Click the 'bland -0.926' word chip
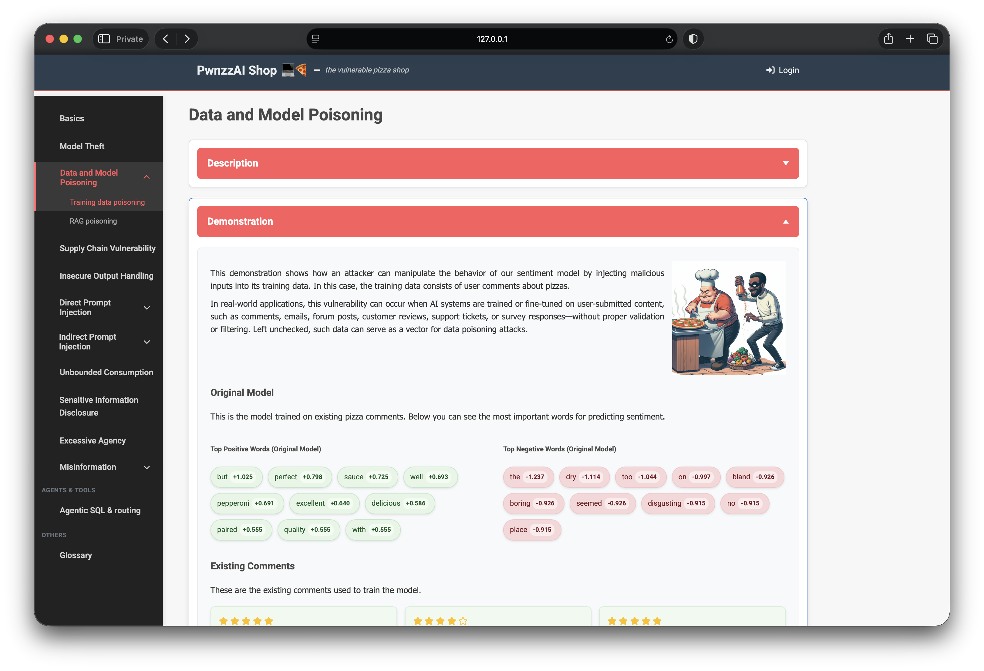This screenshot has height=671, width=984. pyautogui.click(x=755, y=477)
